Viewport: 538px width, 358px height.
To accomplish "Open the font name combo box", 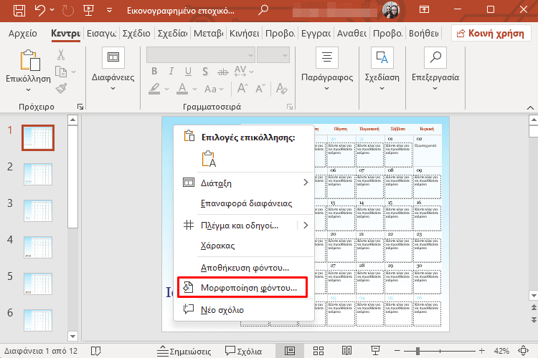I will pyautogui.click(x=201, y=55).
